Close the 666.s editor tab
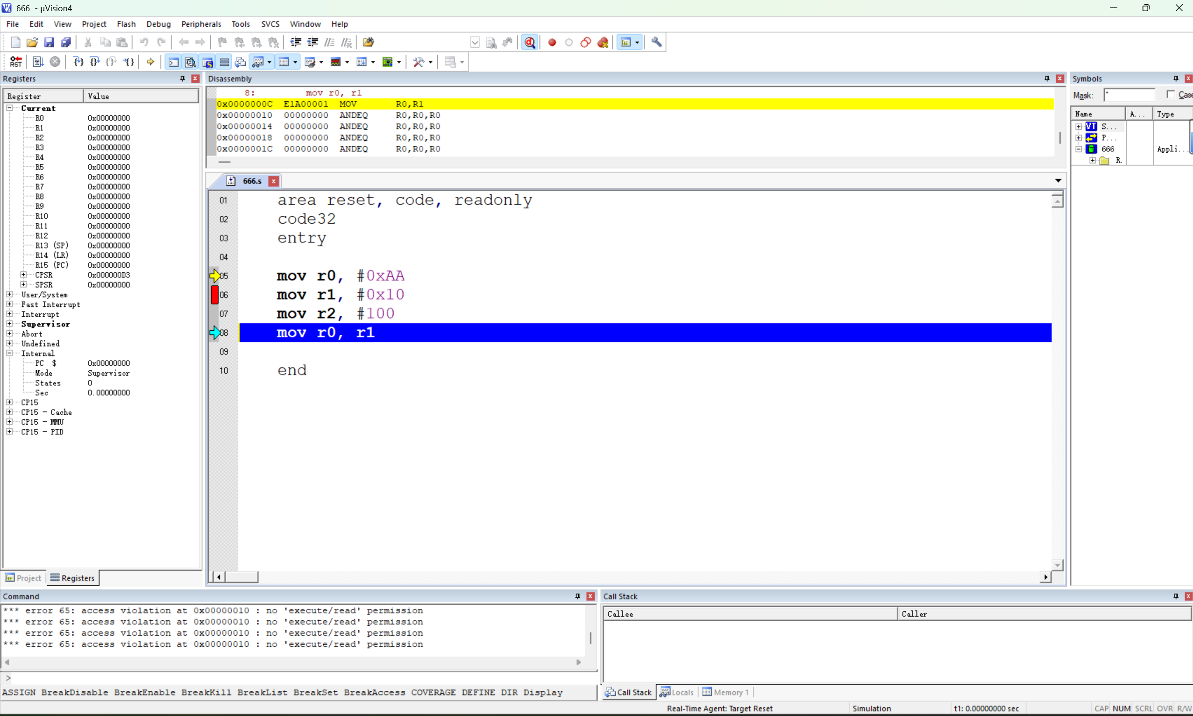 coord(274,181)
